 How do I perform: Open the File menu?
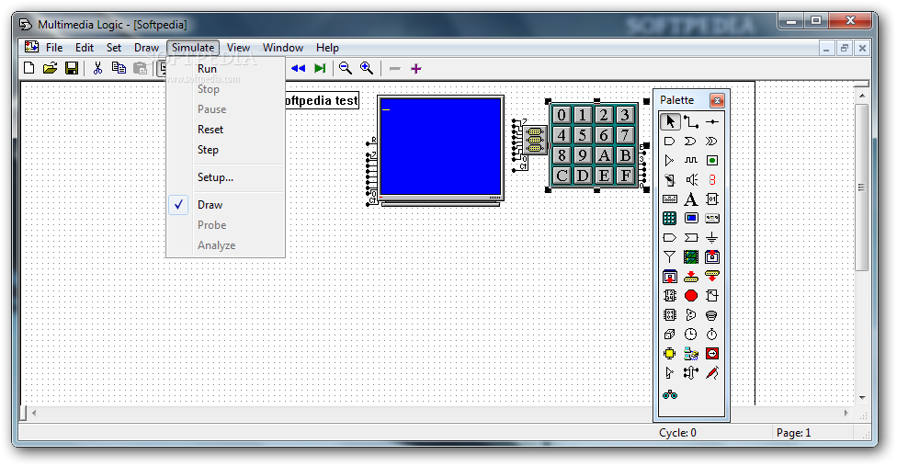(x=54, y=48)
